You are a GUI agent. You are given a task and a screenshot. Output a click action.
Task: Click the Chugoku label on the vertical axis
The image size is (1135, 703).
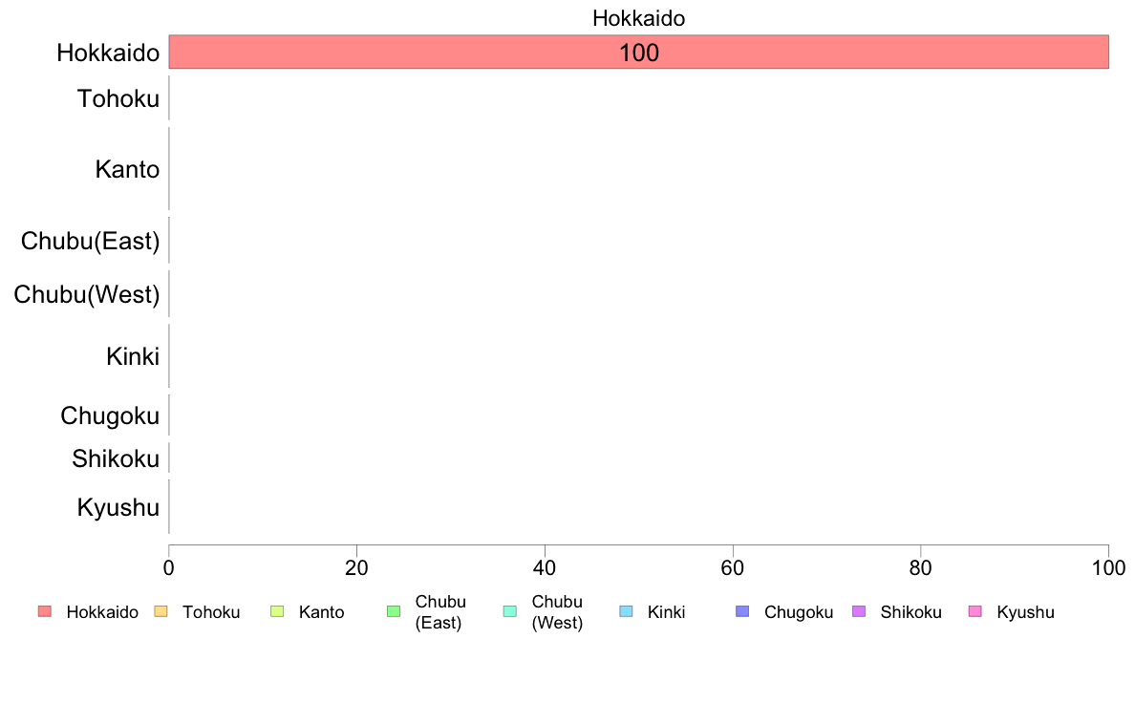point(110,416)
